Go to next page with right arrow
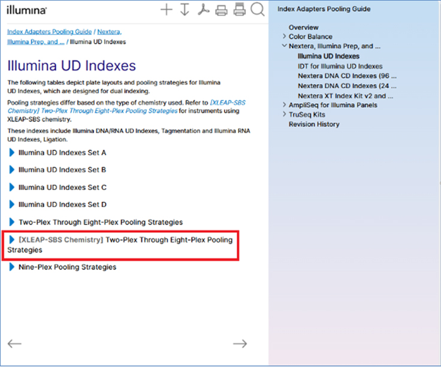 pyautogui.click(x=240, y=343)
